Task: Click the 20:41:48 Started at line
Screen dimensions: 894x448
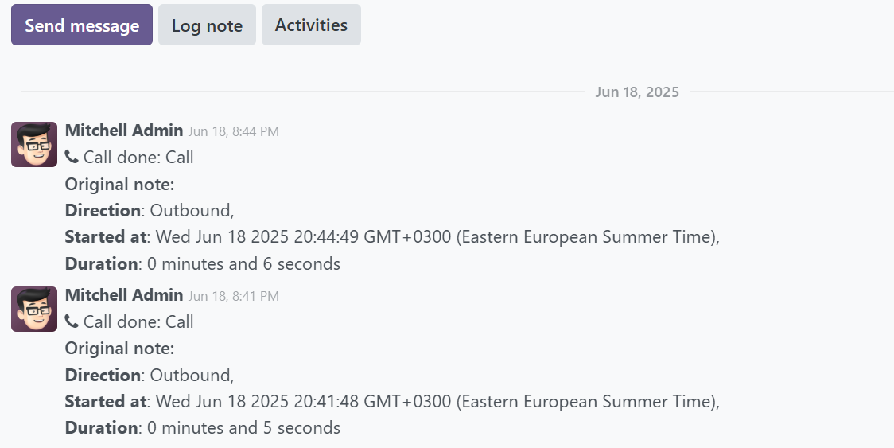Action: coord(391,401)
